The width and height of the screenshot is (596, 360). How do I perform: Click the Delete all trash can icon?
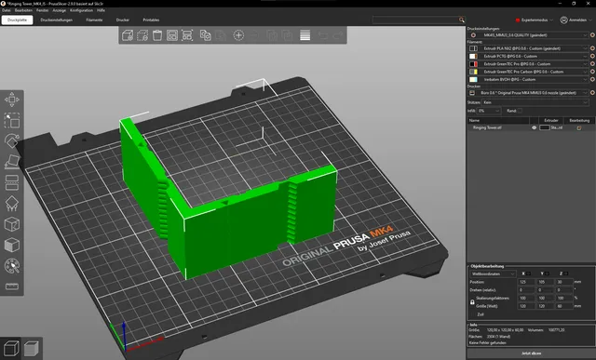[157, 35]
